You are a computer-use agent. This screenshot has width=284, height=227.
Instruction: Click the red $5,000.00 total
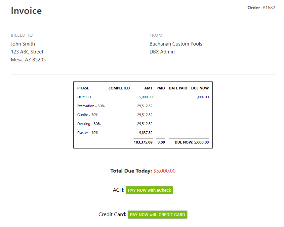click(x=164, y=171)
